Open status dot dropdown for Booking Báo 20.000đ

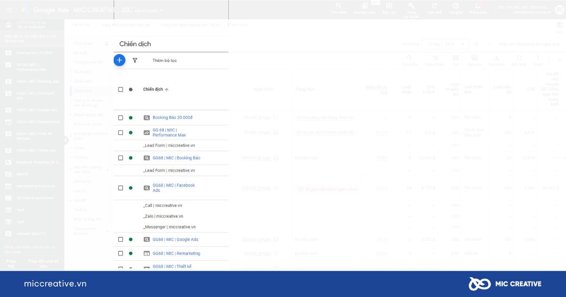pyautogui.click(x=131, y=118)
